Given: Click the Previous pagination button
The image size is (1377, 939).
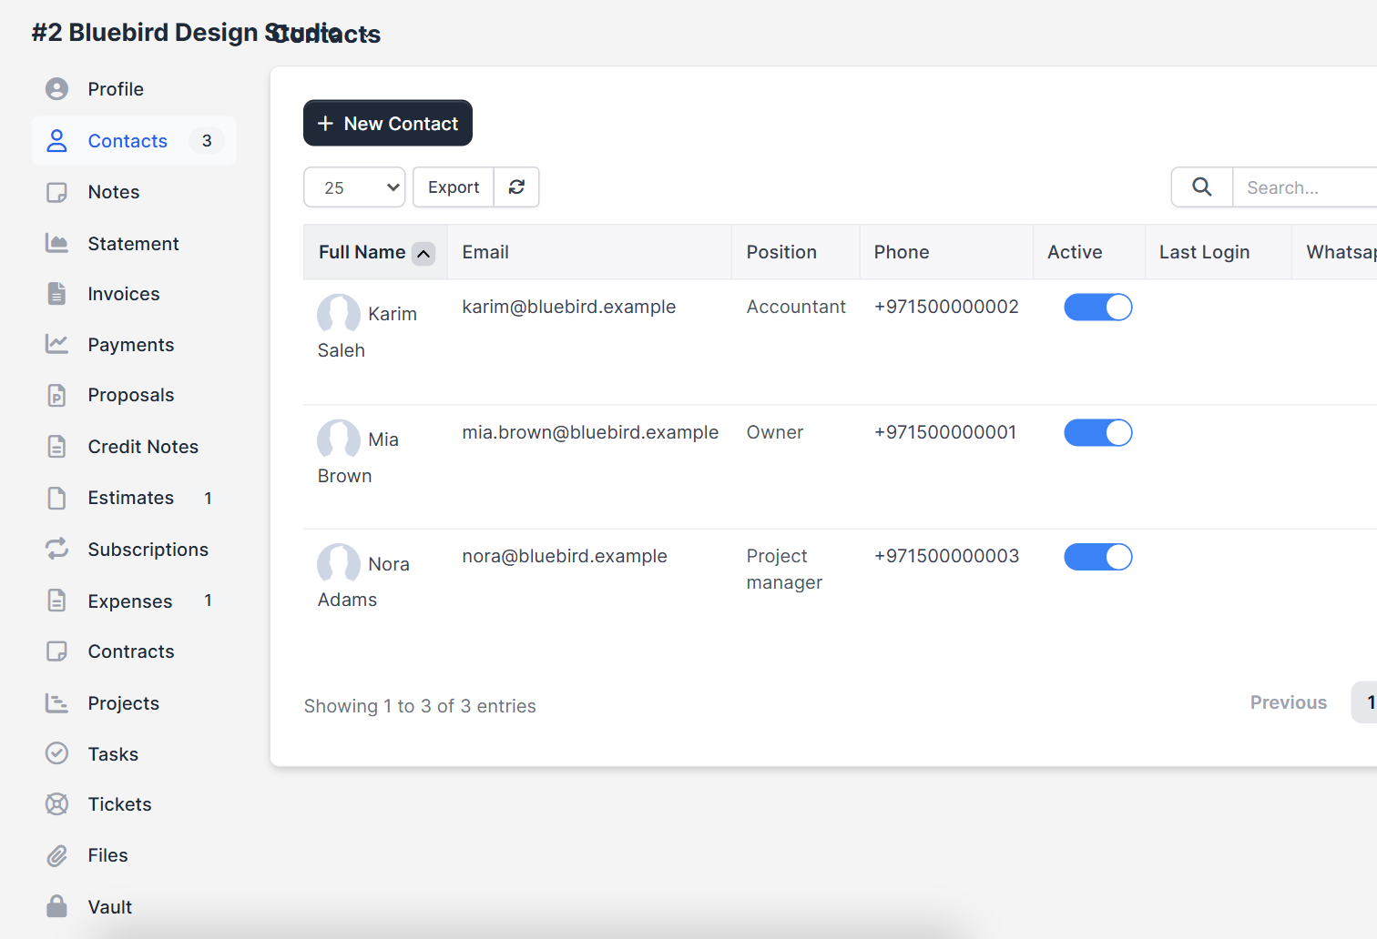Looking at the screenshot, I should (x=1289, y=702).
